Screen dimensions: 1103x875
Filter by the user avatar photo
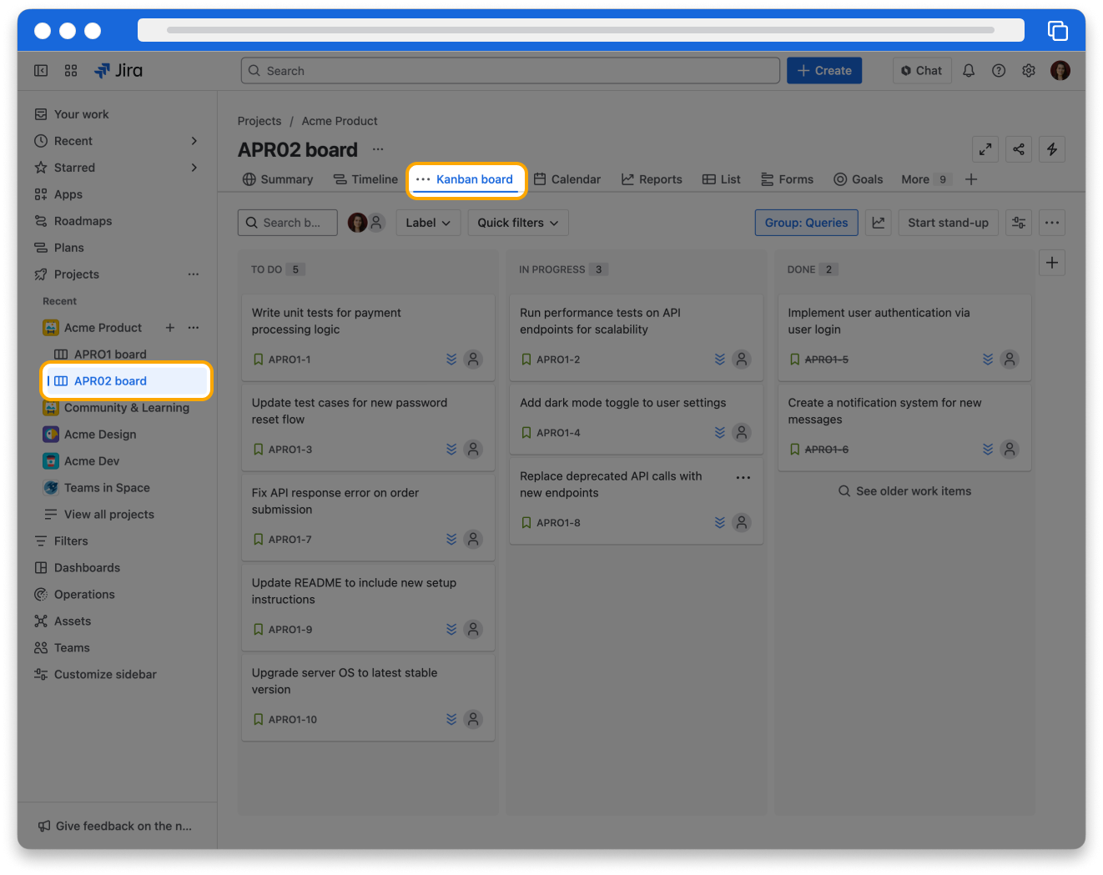(x=357, y=223)
